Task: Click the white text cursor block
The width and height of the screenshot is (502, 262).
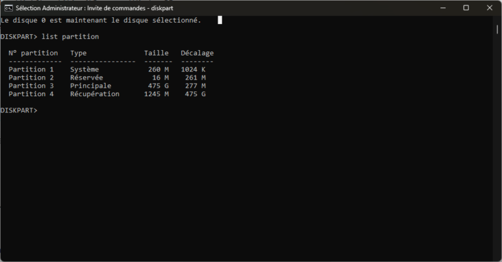Action: (x=220, y=20)
